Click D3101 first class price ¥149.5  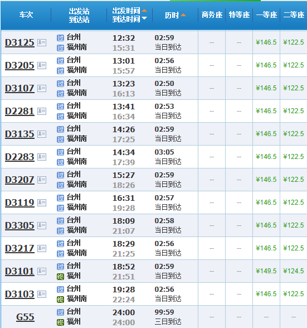coord(266,271)
